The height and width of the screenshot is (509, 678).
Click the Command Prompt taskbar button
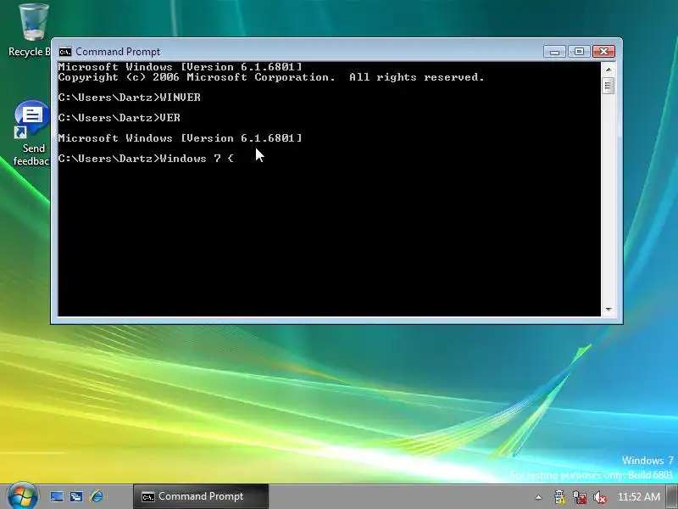click(x=201, y=496)
